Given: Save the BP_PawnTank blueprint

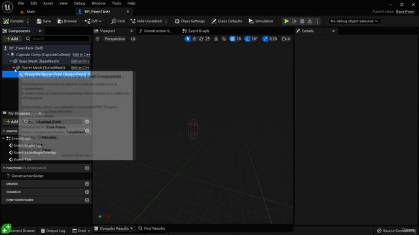Looking at the screenshot, I should [x=44, y=21].
